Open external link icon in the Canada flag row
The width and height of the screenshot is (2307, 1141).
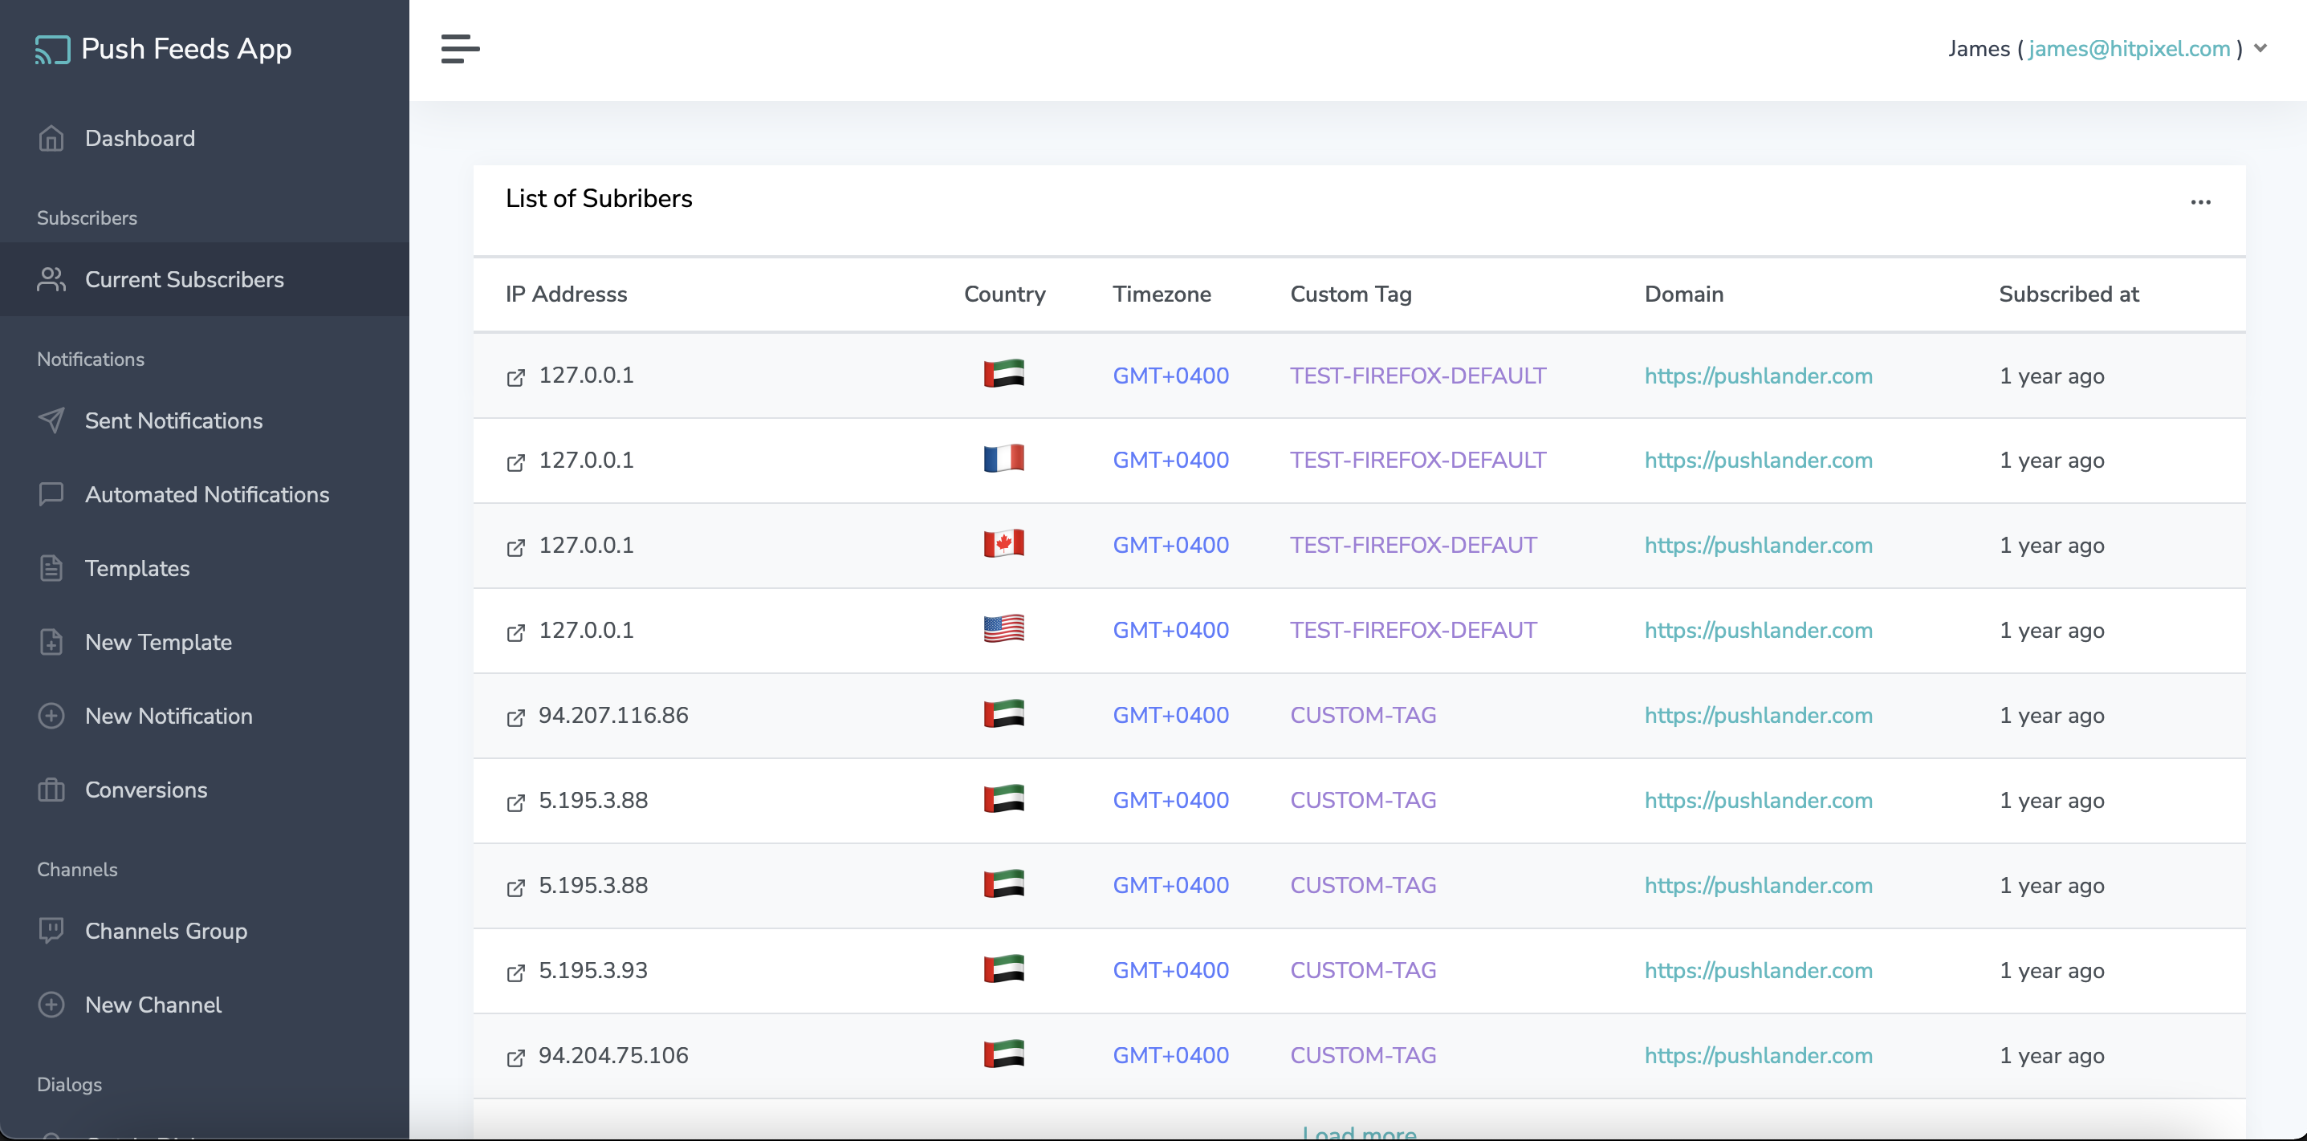point(516,548)
